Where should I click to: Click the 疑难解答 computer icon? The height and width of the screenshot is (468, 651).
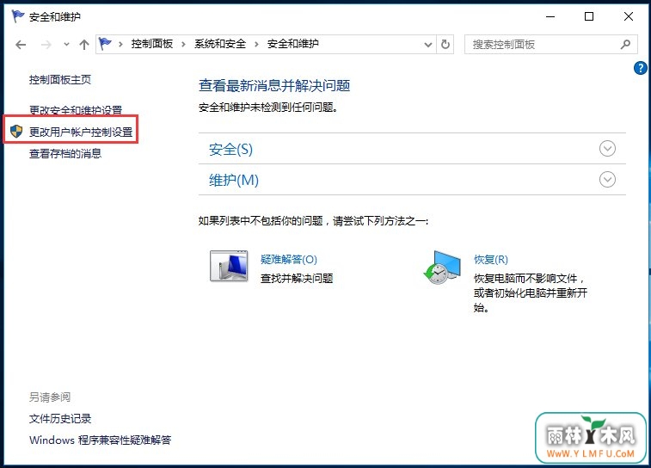click(x=229, y=266)
